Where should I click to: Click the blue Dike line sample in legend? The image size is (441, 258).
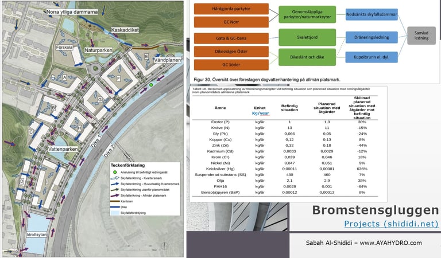pyautogui.click(x=115, y=207)
